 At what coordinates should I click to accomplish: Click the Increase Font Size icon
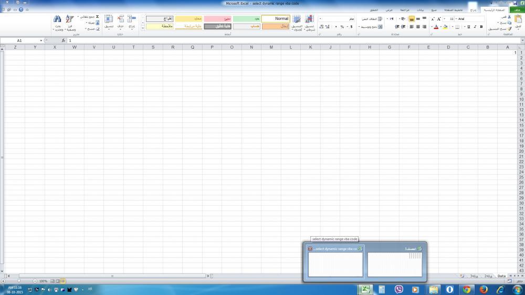click(439, 19)
